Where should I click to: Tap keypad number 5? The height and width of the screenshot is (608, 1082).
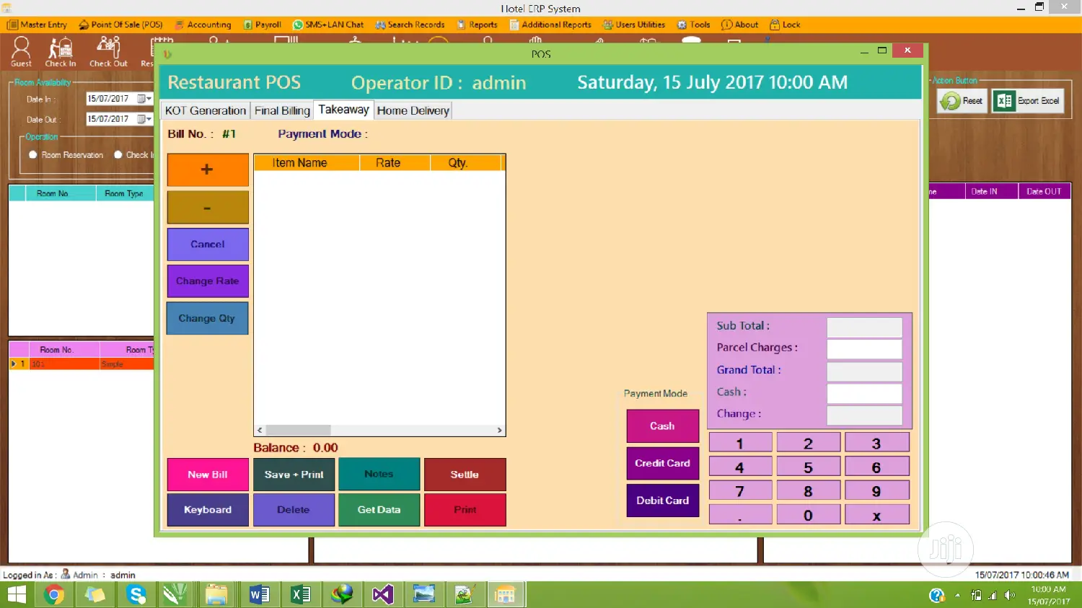point(808,467)
